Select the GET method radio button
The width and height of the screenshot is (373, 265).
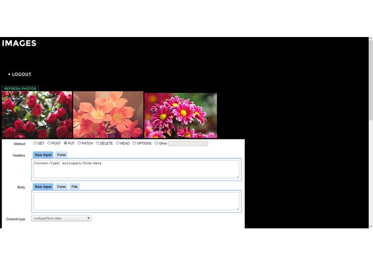click(x=35, y=143)
